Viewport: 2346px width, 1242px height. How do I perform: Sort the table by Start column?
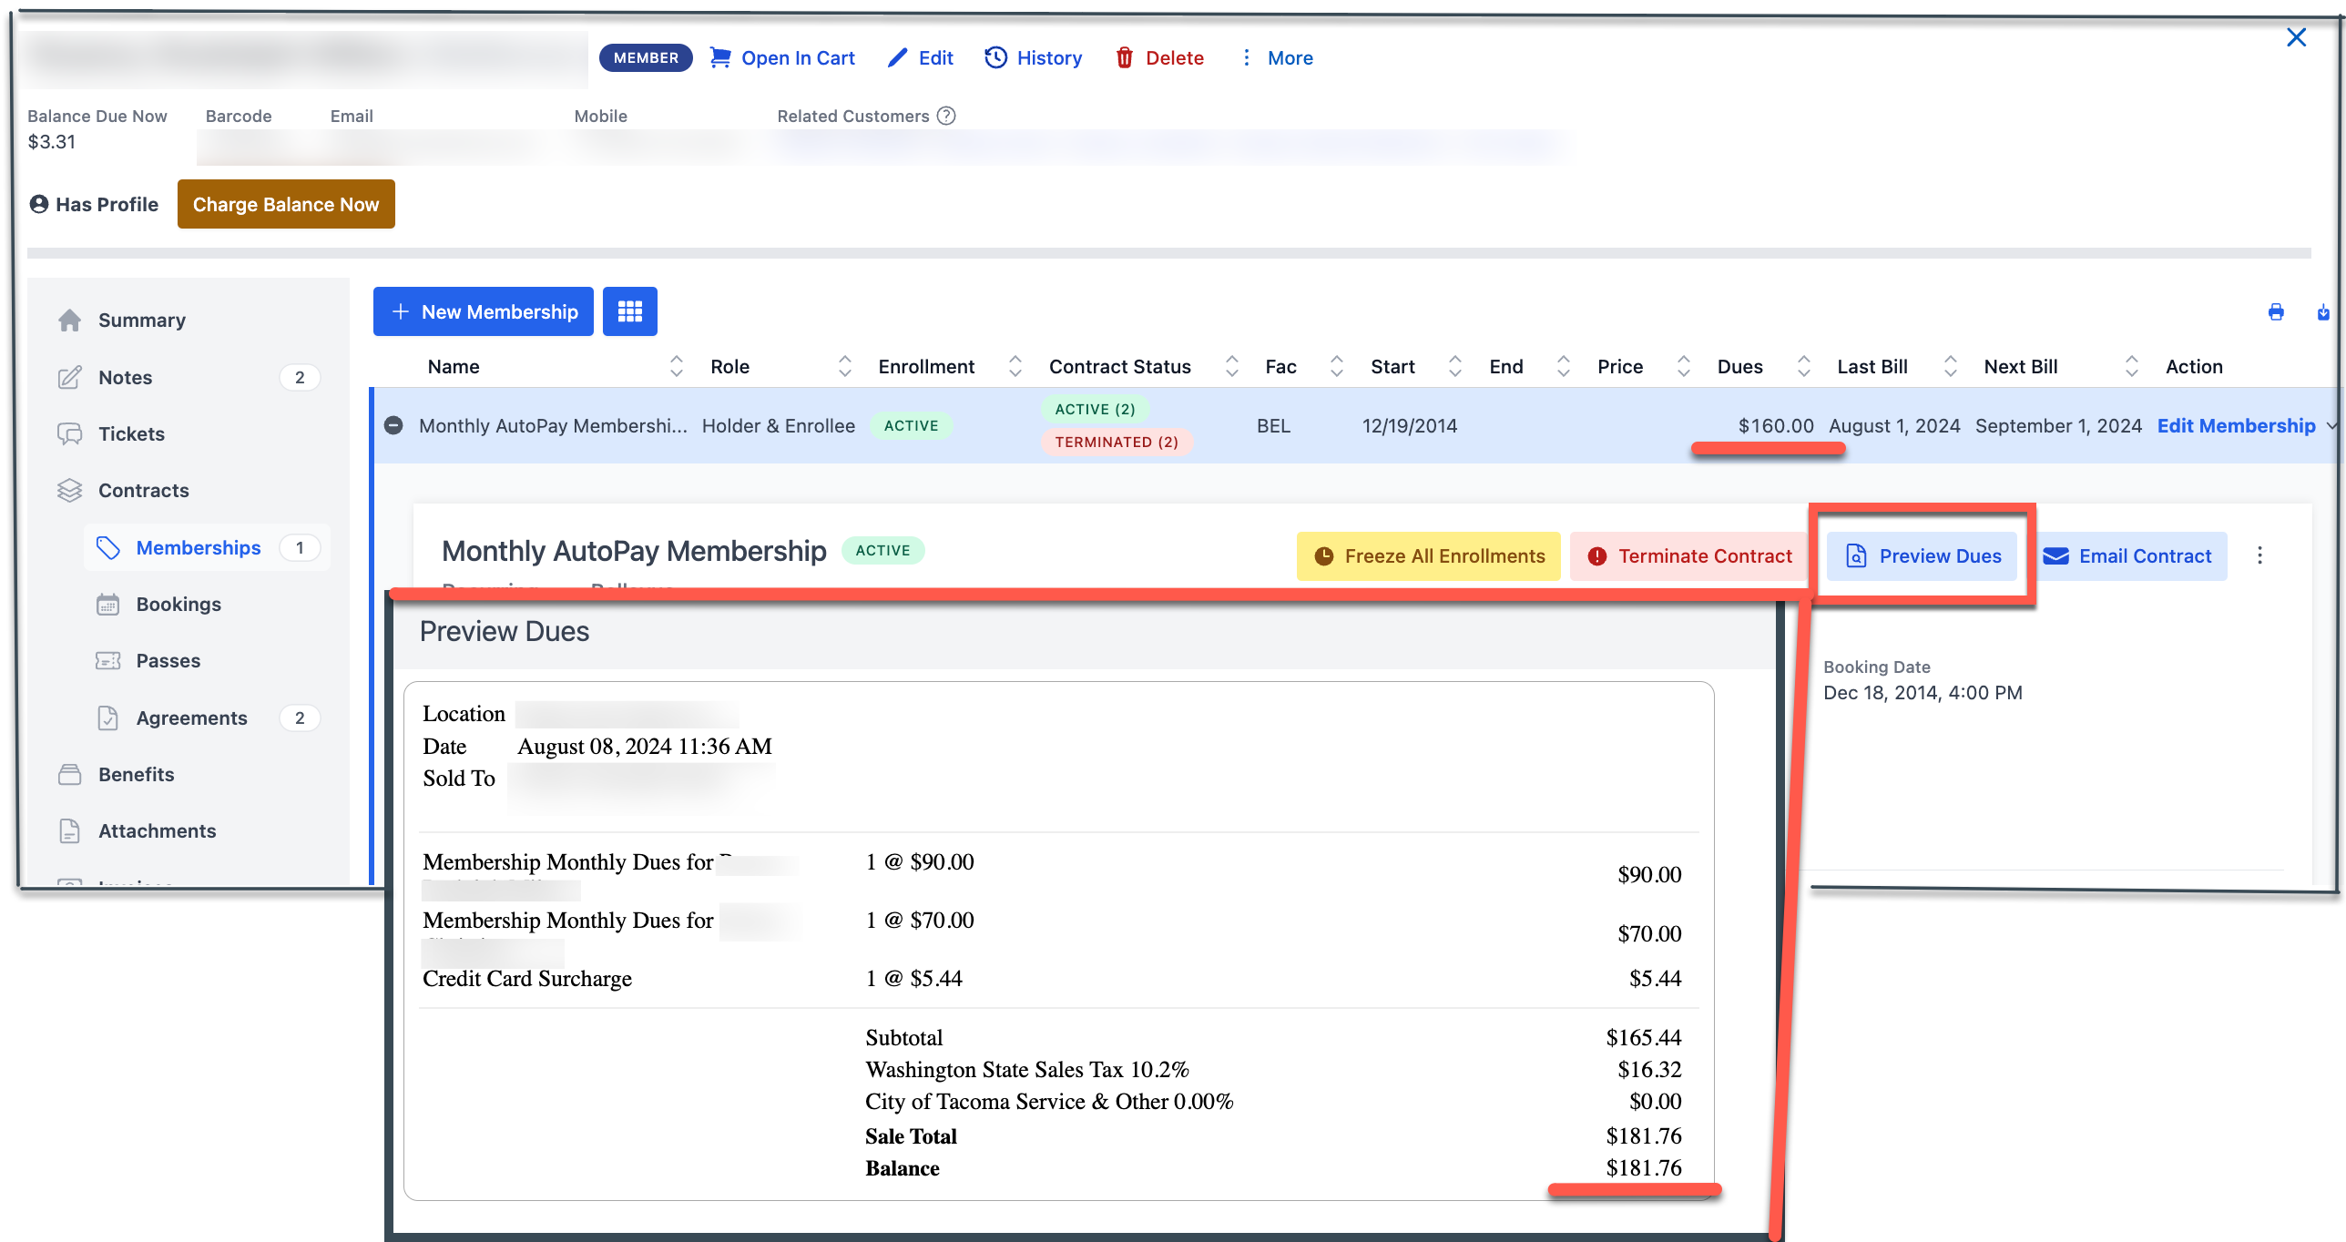tap(1455, 366)
